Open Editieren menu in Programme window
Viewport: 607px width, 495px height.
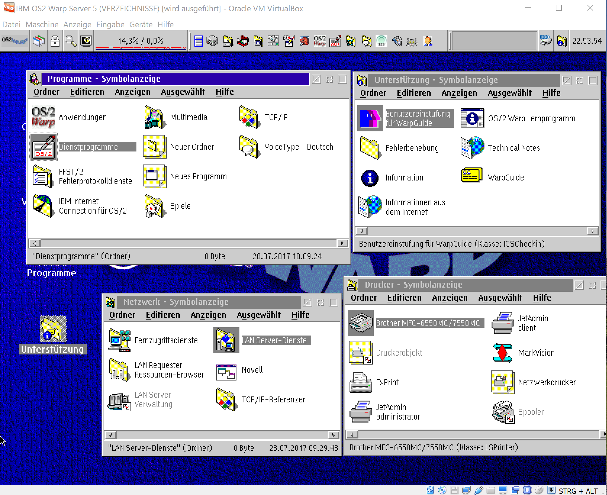pos(87,92)
